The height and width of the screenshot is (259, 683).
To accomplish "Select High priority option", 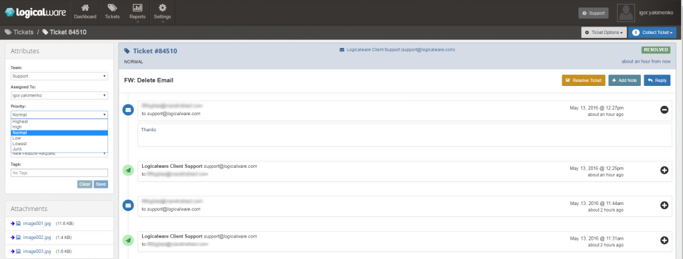I will point(59,127).
